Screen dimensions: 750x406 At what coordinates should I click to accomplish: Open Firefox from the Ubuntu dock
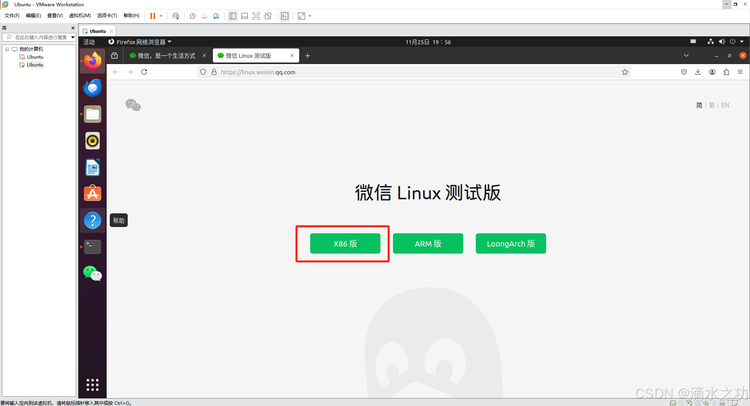(x=93, y=61)
